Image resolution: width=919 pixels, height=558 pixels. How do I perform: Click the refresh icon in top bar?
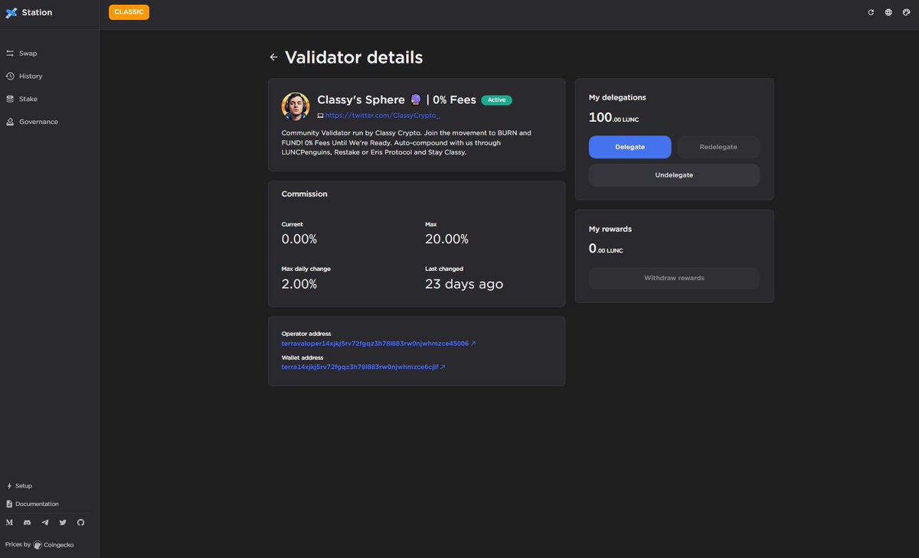(x=871, y=12)
